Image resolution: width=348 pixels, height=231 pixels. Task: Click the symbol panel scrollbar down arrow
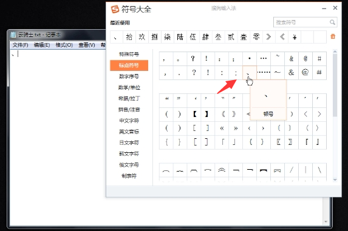(x=335, y=180)
